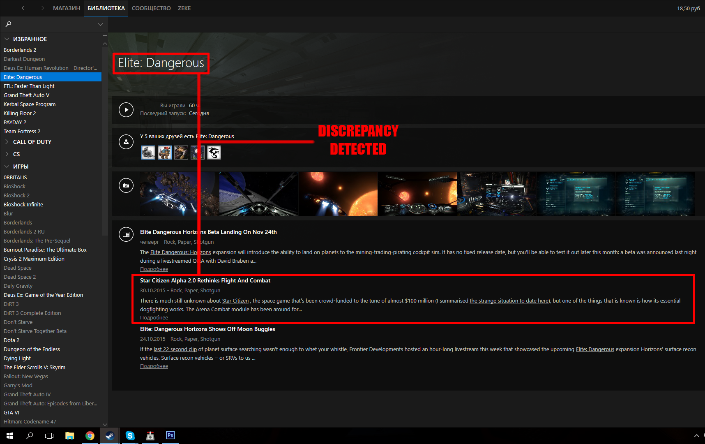
Task: Select Dota 2 in the games list
Action: [x=51, y=340]
